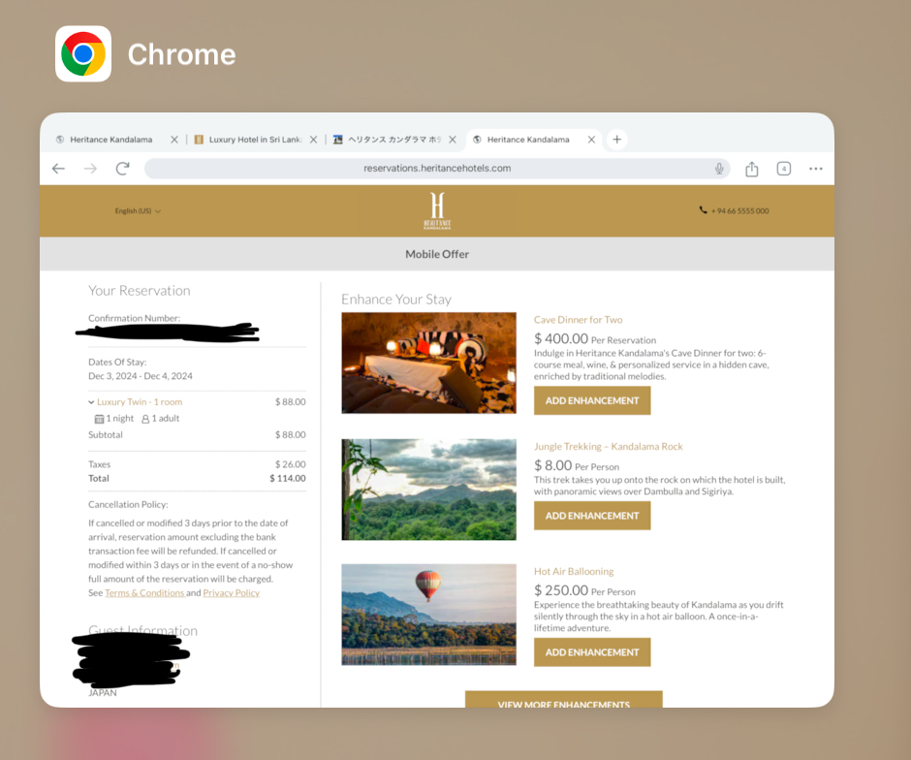Screen dimensions: 911x760
Task: Click the Heritance Kandalama logo
Action: click(437, 211)
